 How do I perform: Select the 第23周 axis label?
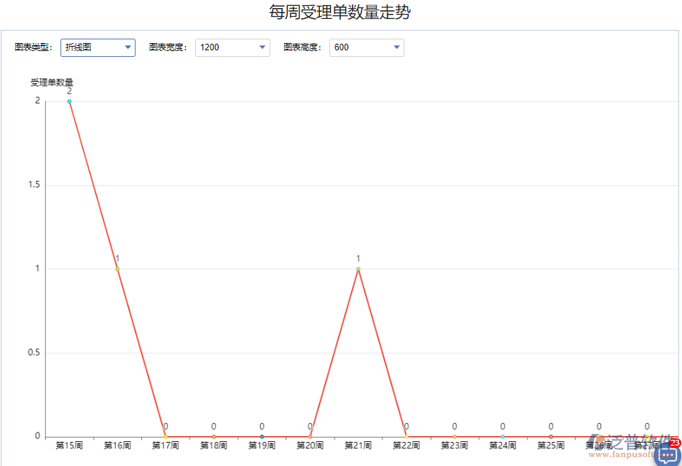coord(454,445)
